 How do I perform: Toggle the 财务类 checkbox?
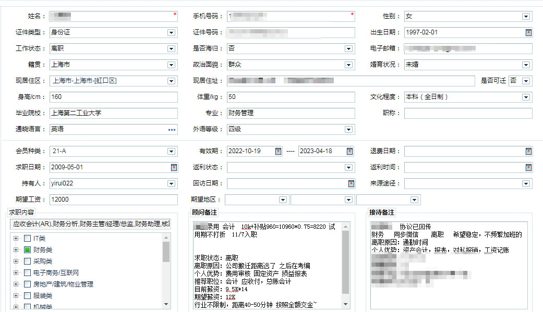click(27, 249)
